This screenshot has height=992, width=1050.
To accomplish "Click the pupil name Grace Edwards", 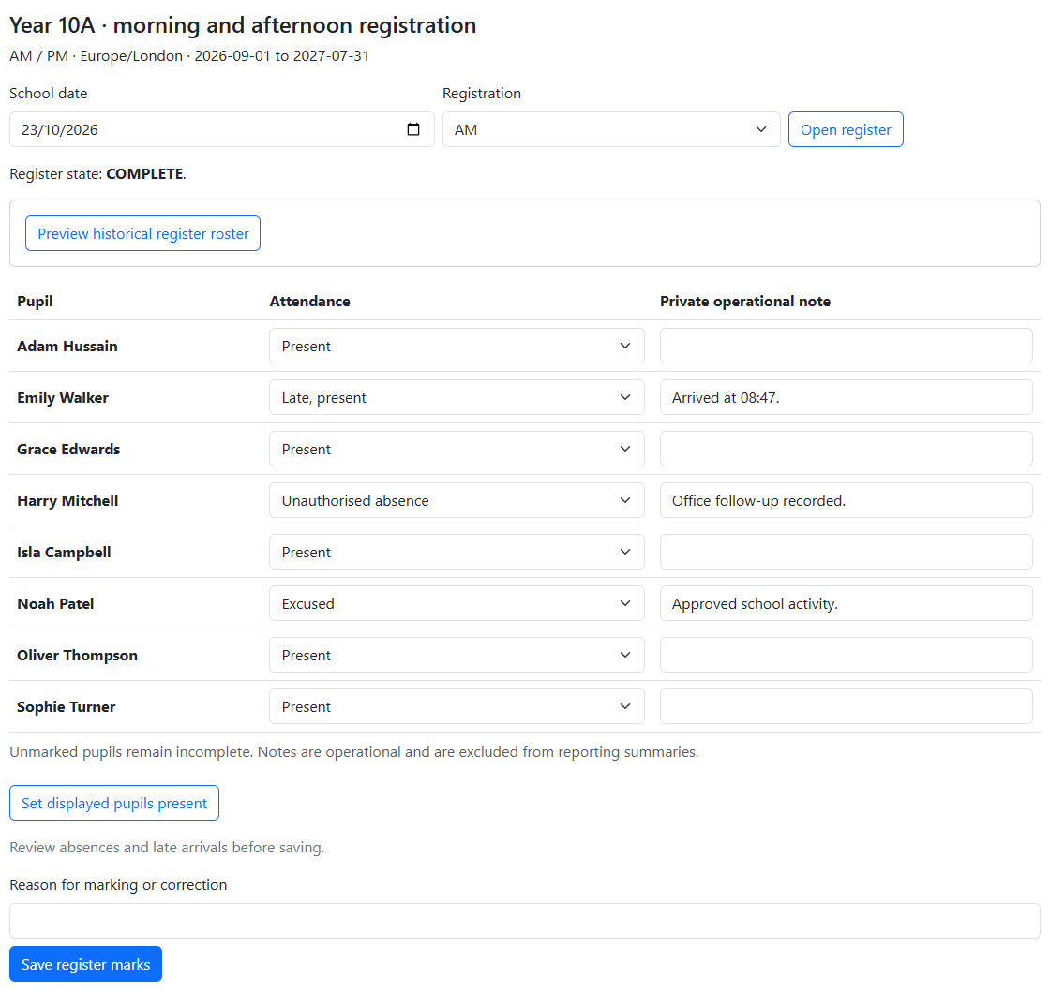I will click(x=68, y=449).
